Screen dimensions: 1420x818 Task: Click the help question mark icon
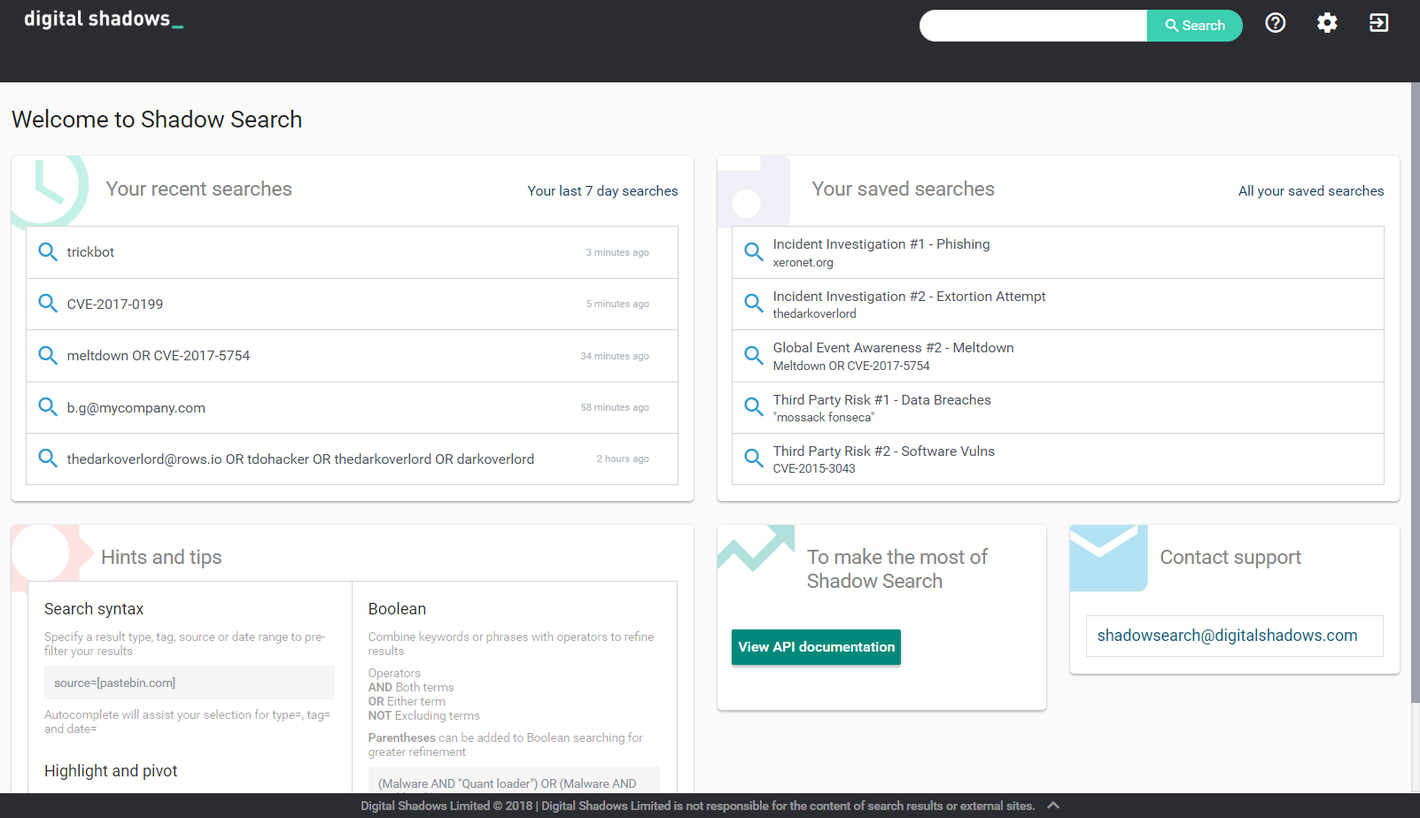click(1275, 23)
